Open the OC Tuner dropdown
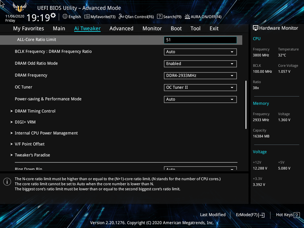Viewport: 304px width, 228px height. click(x=200, y=88)
